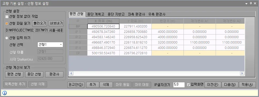Select the IP 1 row header
Image resolution: width=259 pixels, height=97 pixels.
78,32
